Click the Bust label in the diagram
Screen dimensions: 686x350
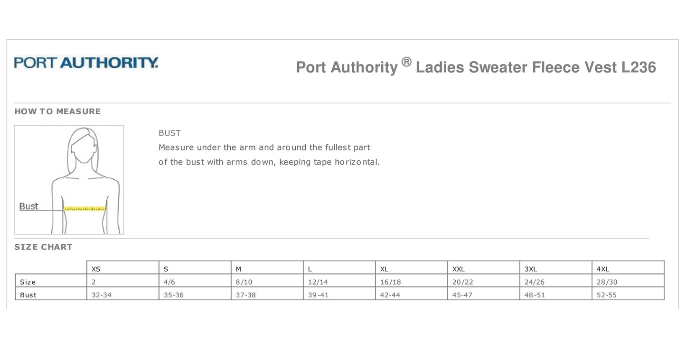point(28,206)
